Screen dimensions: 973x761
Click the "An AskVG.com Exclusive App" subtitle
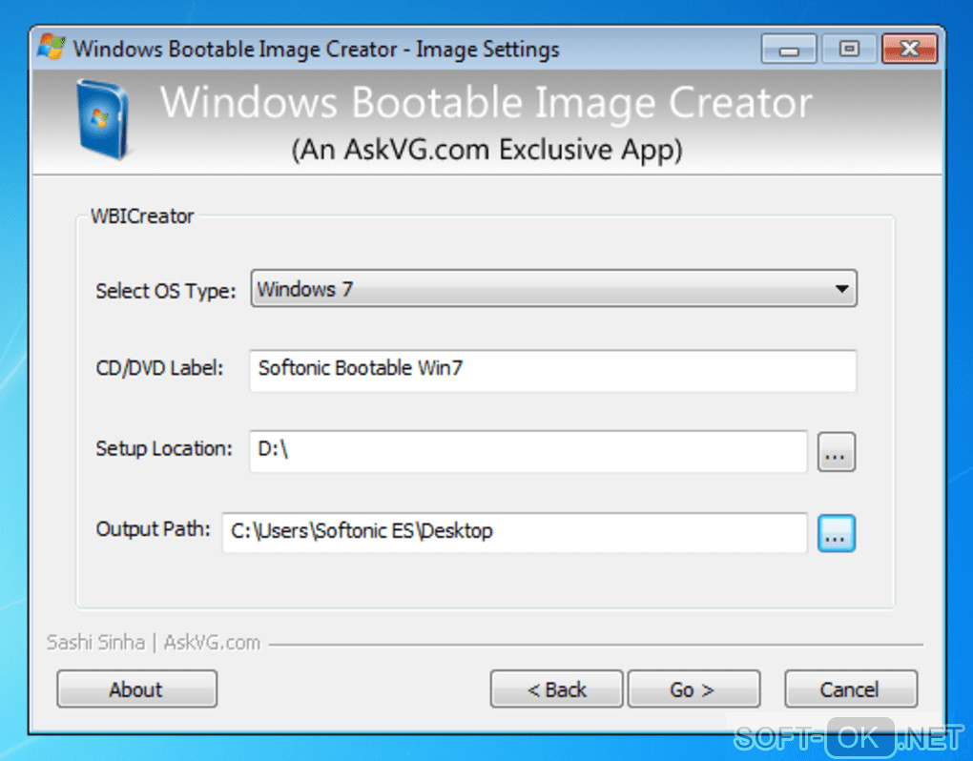tap(487, 150)
